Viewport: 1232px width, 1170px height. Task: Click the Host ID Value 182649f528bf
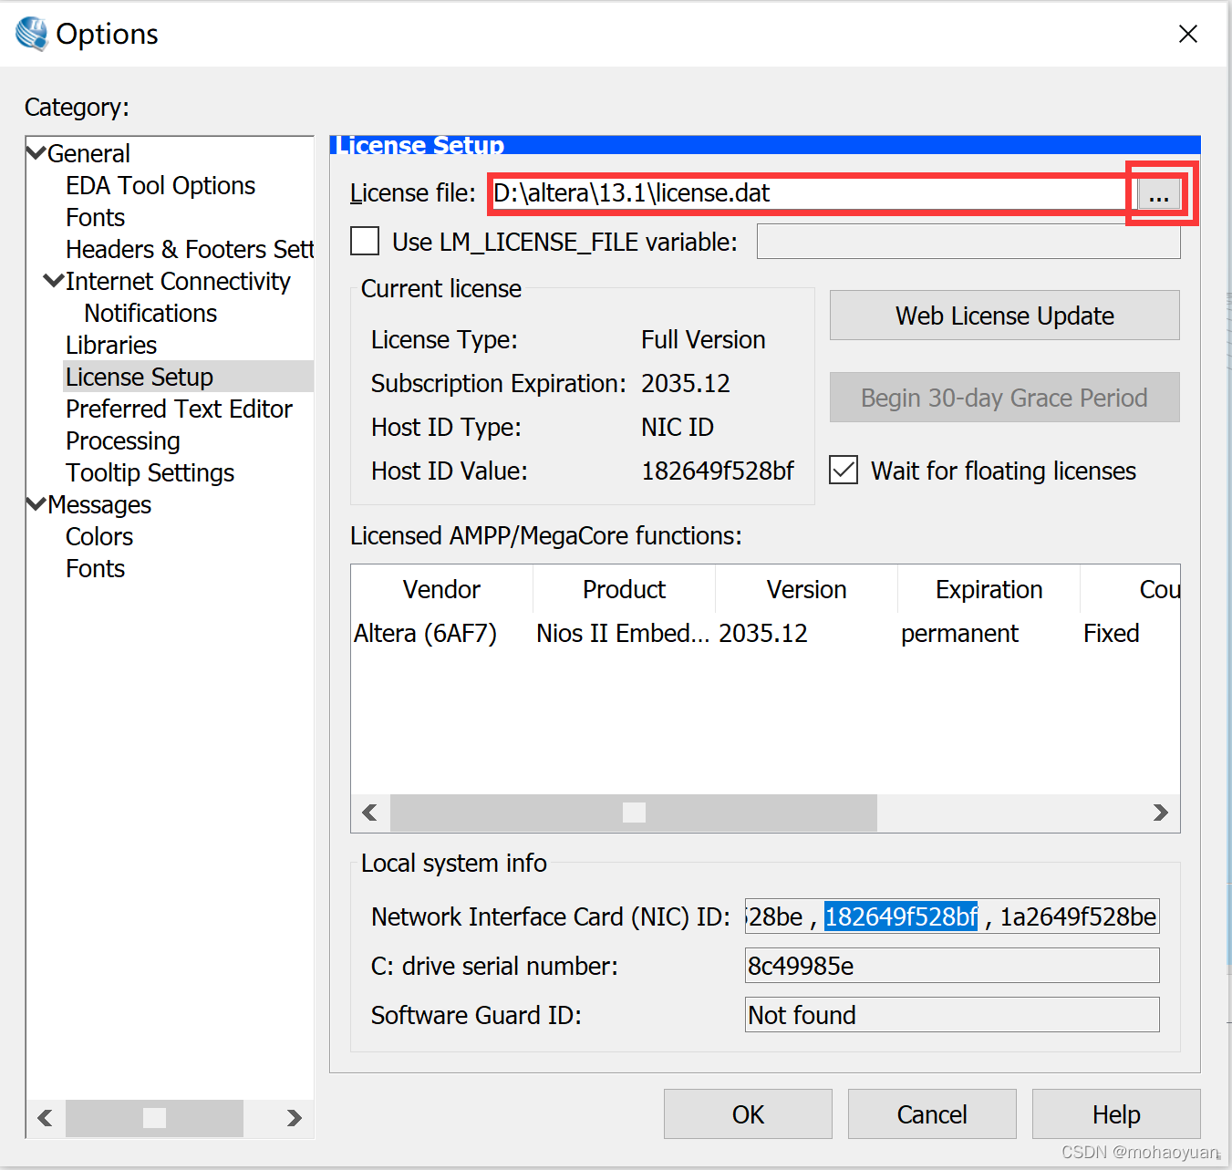[718, 471]
